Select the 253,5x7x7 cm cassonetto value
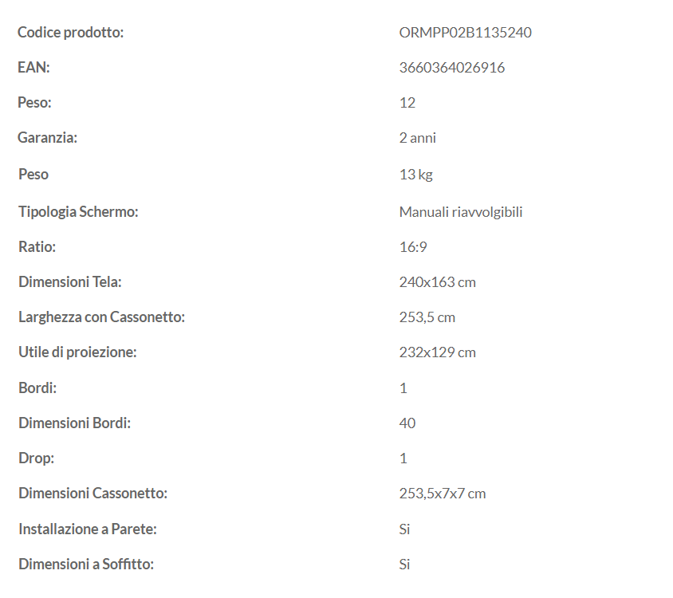Image resolution: width=673 pixels, height=598 pixels. [443, 494]
